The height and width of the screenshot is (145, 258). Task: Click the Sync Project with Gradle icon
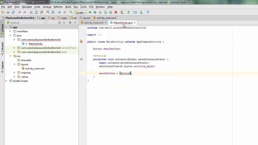click(129, 12)
